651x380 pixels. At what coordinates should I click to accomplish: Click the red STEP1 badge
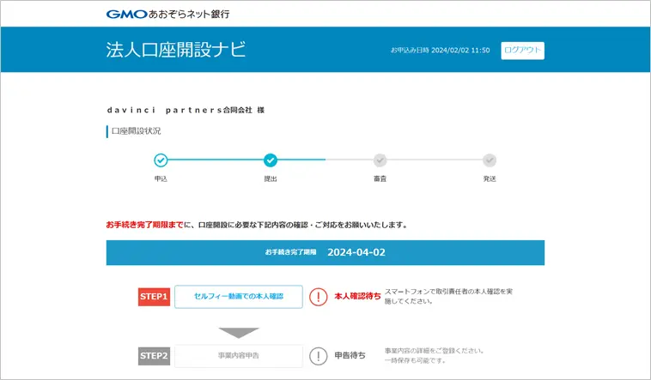click(x=155, y=297)
